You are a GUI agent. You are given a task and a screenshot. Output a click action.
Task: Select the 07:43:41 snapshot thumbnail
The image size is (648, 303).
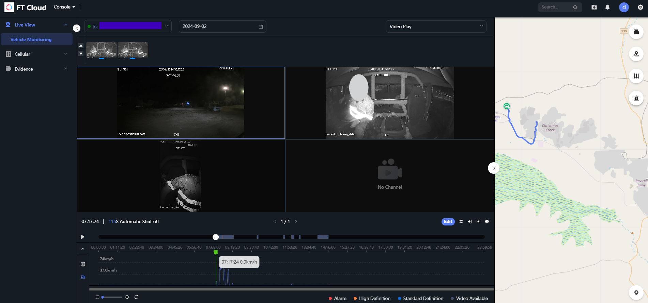(x=133, y=50)
